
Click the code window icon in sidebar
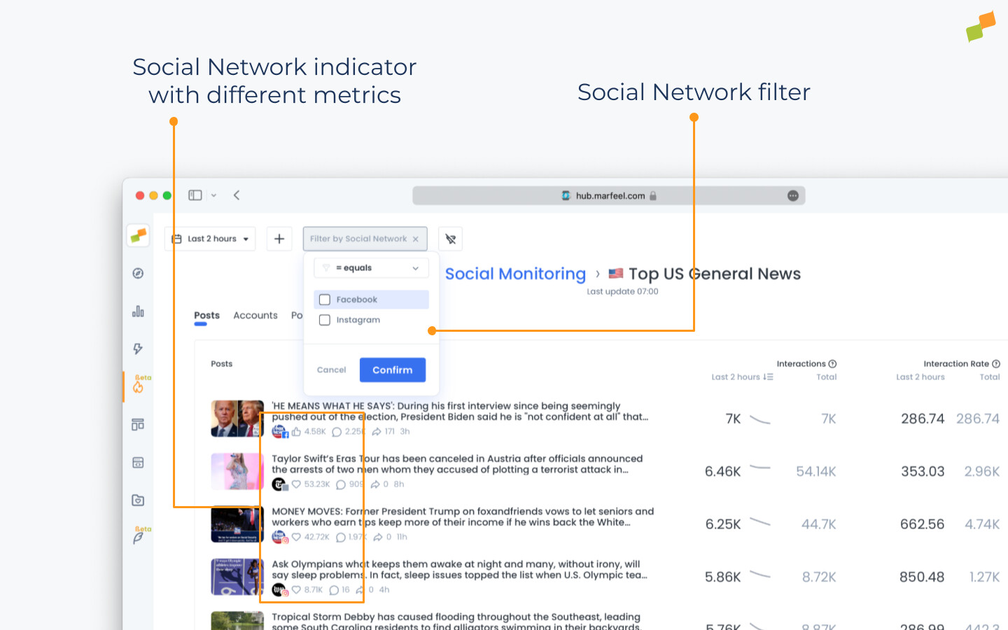coord(138,462)
